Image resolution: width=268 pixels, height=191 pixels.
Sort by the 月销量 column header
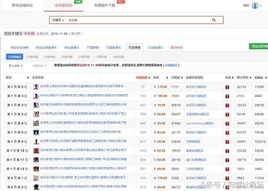click(177, 78)
